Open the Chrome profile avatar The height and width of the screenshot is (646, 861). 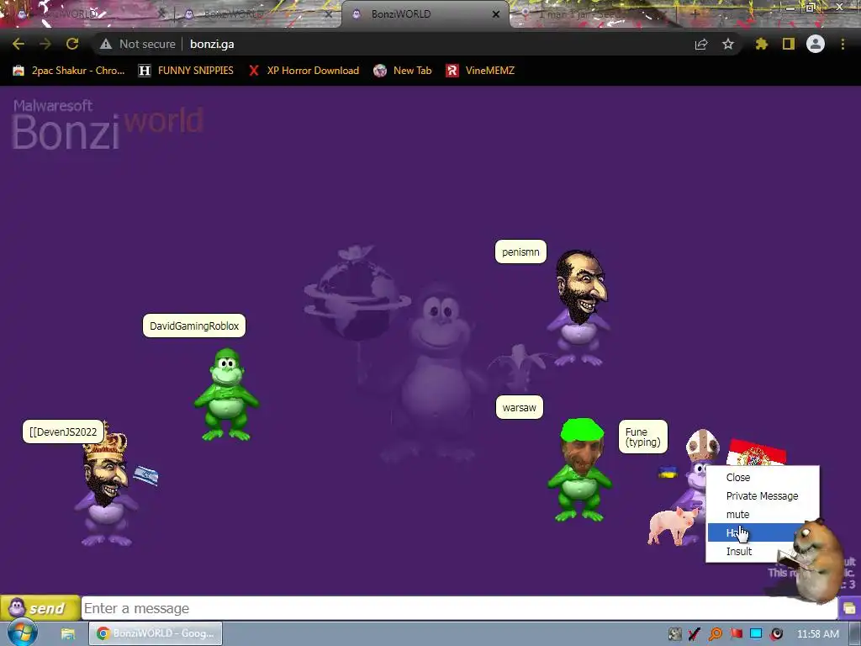point(816,44)
